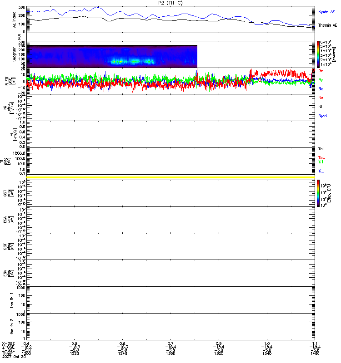Click the "1220" time tick label
The image size is (341, 363).
click(74, 353)
